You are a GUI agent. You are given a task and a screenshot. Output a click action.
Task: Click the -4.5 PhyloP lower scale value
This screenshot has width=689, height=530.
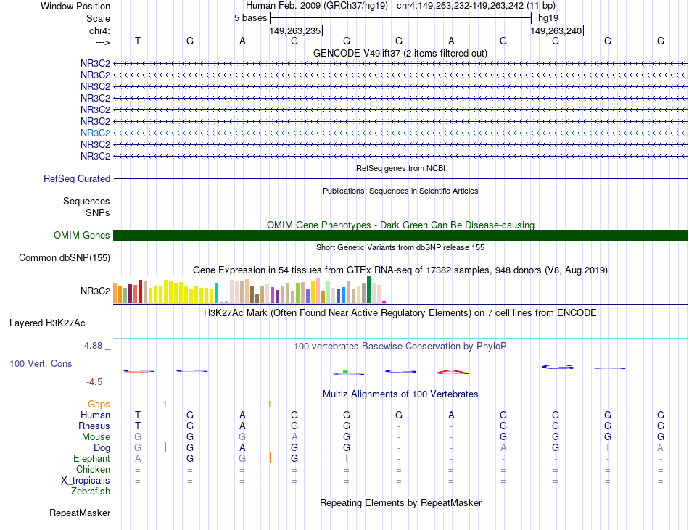point(94,382)
